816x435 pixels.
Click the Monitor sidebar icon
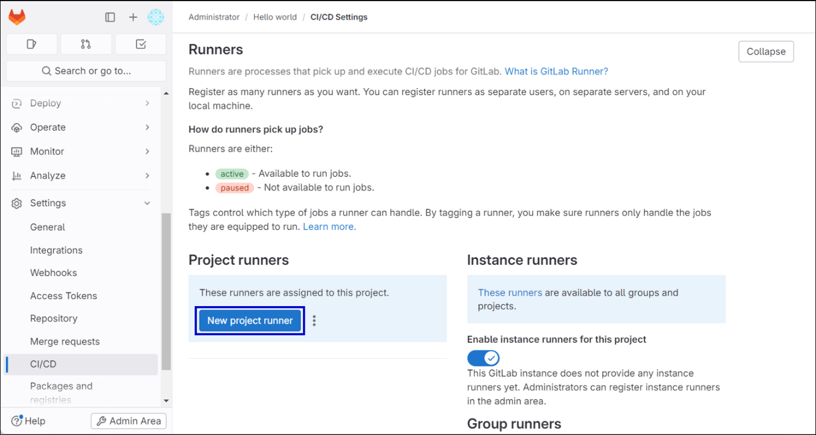(x=17, y=152)
